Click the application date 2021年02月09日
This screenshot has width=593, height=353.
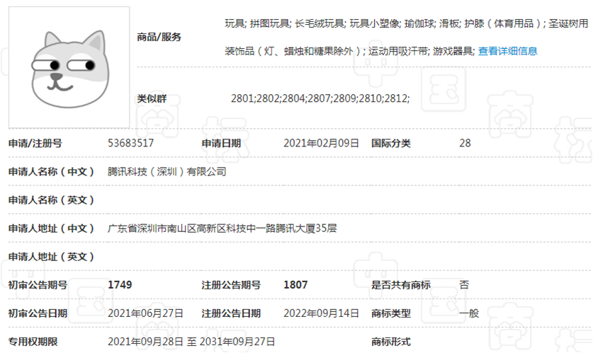[x=321, y=143]
